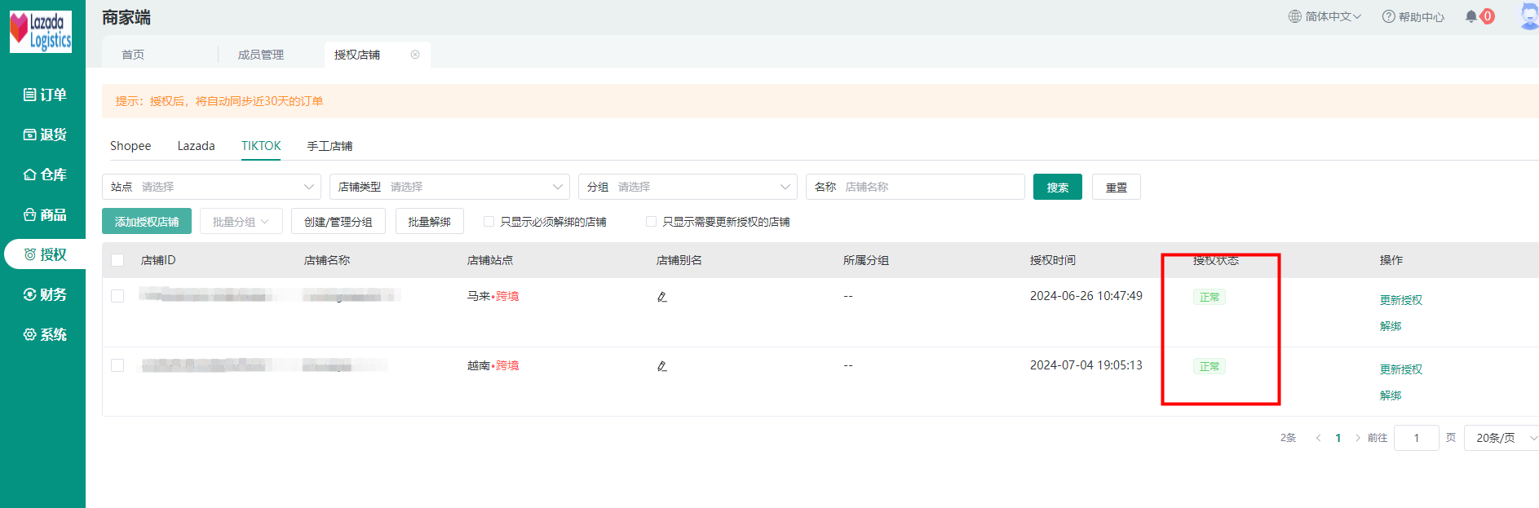This screenshot has height=508, width=1539.
Task: Click the help center question icon
Action: 1388,16
